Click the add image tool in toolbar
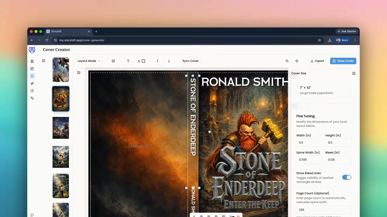The width and height of the screenshot is (387, 217). [113, 61]
